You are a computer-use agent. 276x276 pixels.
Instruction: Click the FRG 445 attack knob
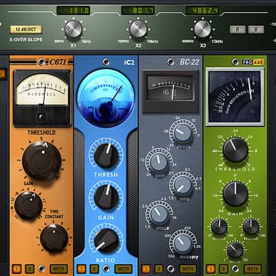tap(219, 227)
